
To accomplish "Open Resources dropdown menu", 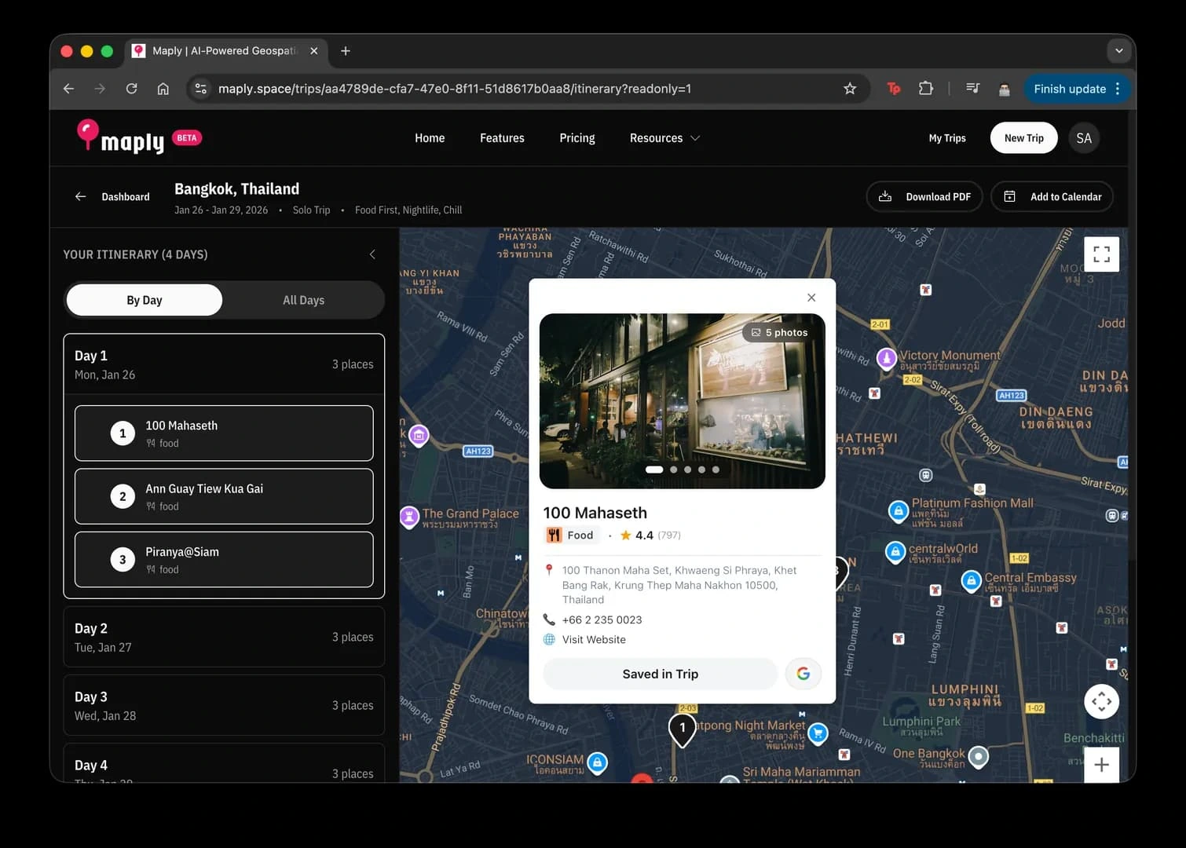I will pyautogui.click(x=664, y=138).
